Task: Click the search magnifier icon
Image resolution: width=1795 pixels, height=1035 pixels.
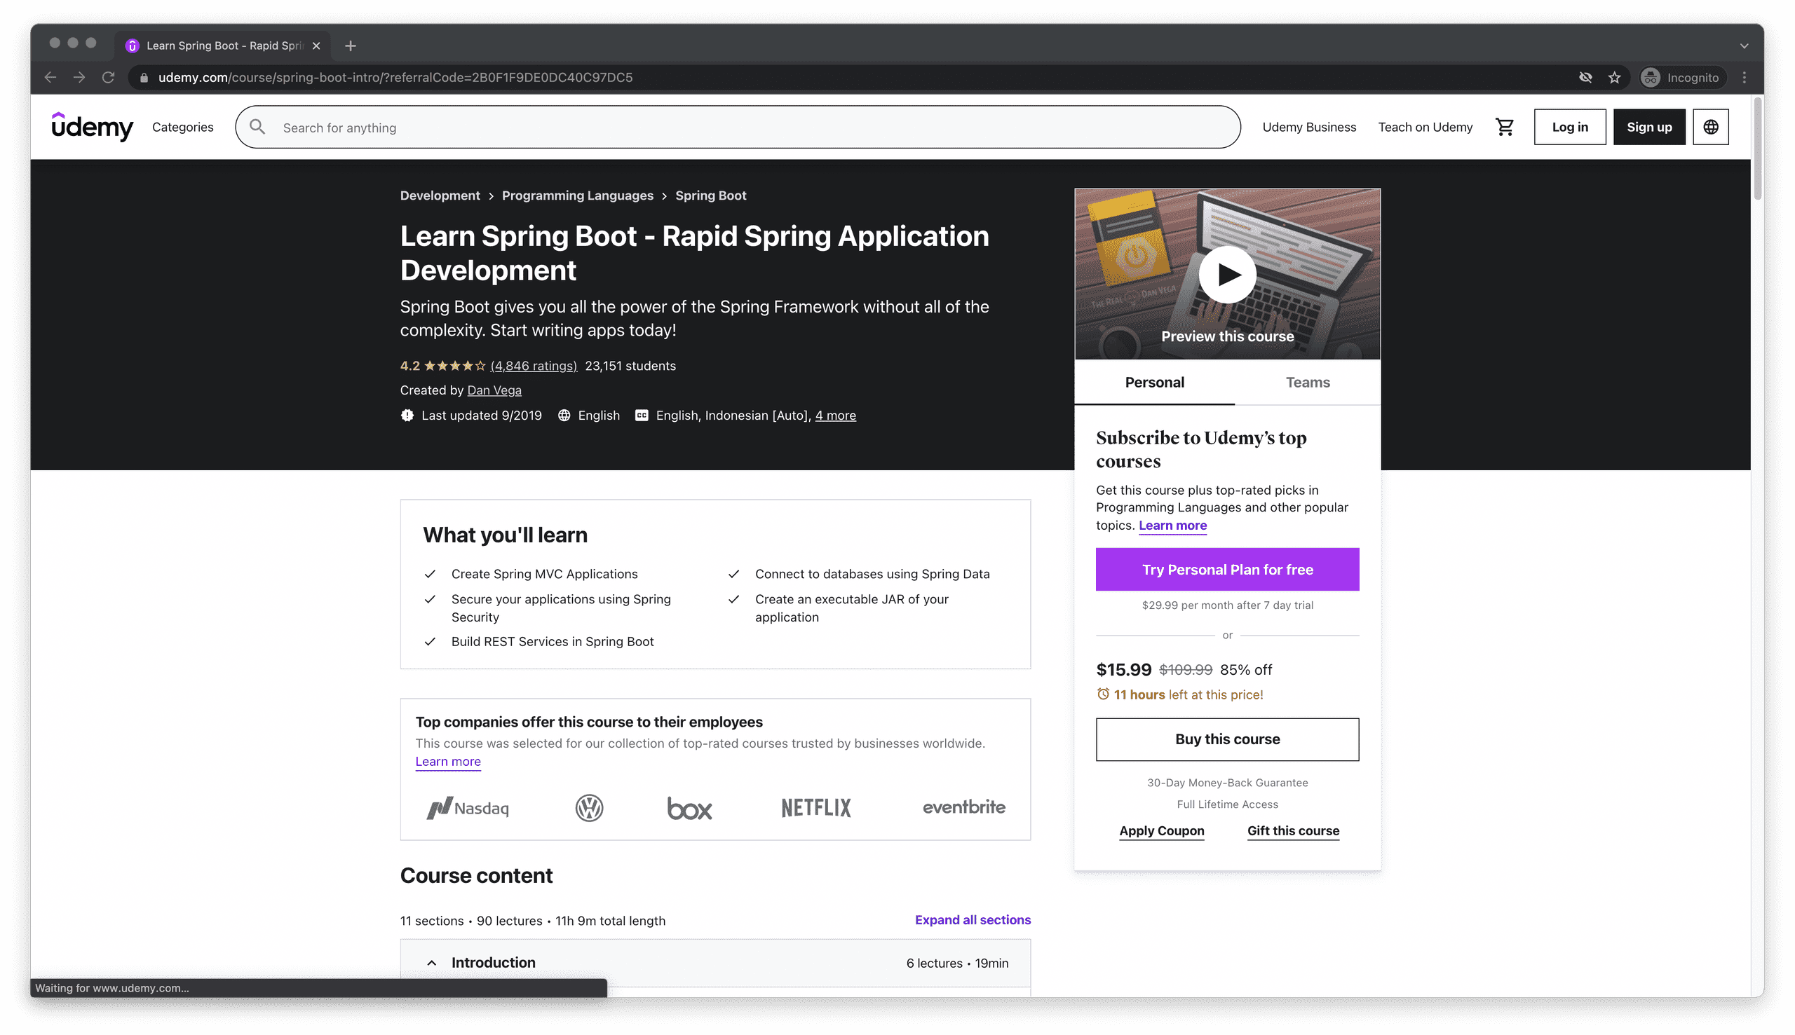Action: [x=257, y=127]
